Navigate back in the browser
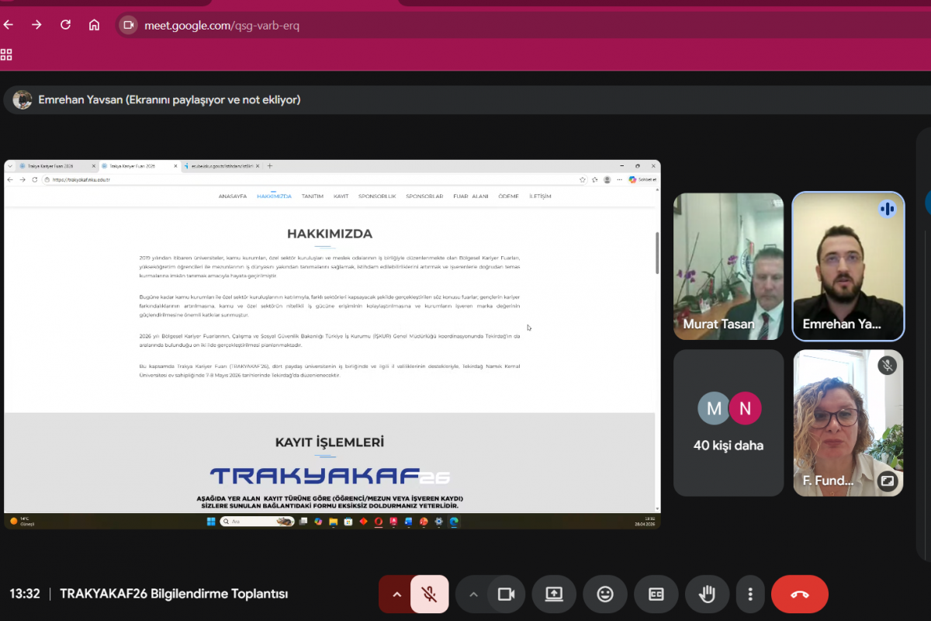This screenshot has height=621, width=931. pos(9,25)
